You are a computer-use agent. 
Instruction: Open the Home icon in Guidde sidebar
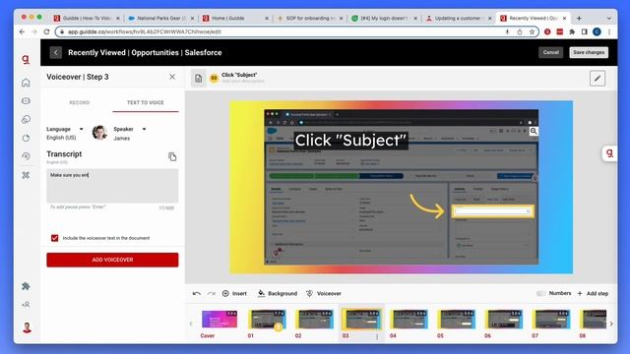[x=26, y=83]
